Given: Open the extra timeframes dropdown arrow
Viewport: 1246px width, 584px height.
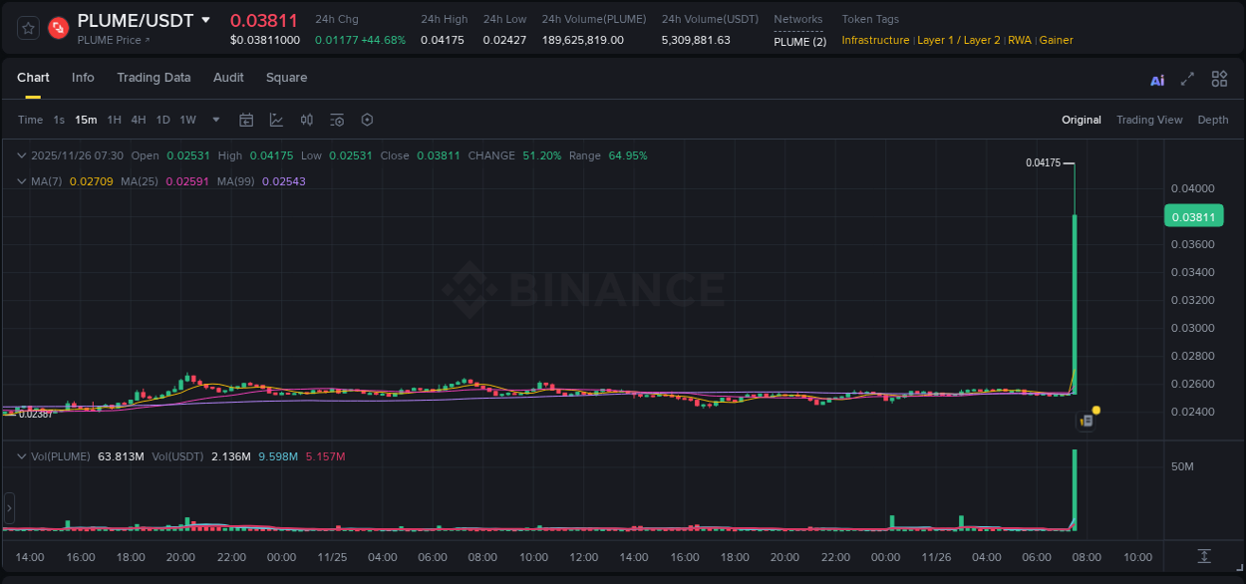Looking at the screenshot, I should pos(215,120).
